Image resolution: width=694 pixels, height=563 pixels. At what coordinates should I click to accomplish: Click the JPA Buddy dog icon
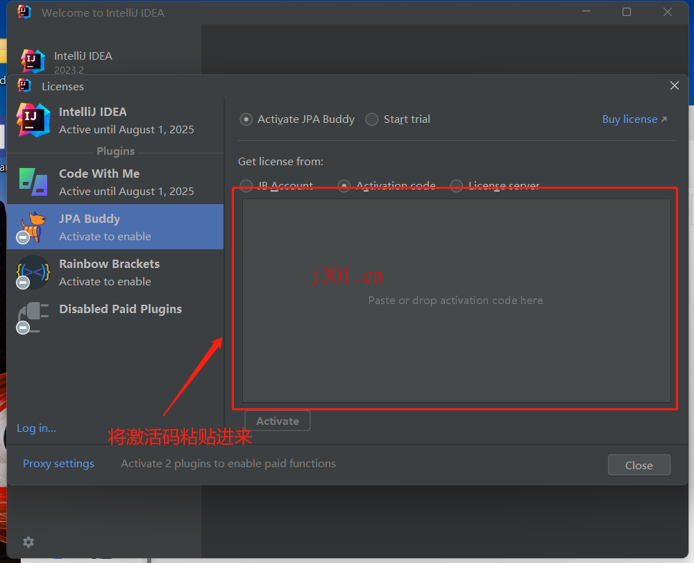(33, 226)
